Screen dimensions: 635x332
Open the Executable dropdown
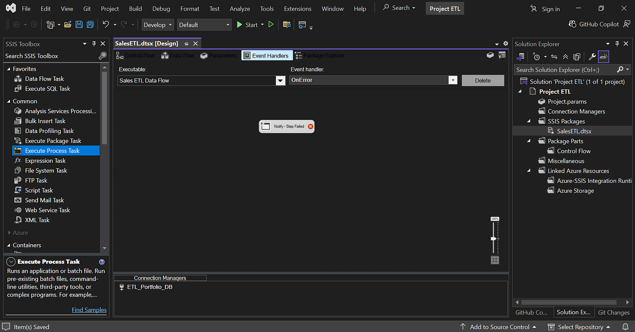(x=280, y=81)
